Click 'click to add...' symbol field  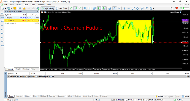tap(12, 23)
